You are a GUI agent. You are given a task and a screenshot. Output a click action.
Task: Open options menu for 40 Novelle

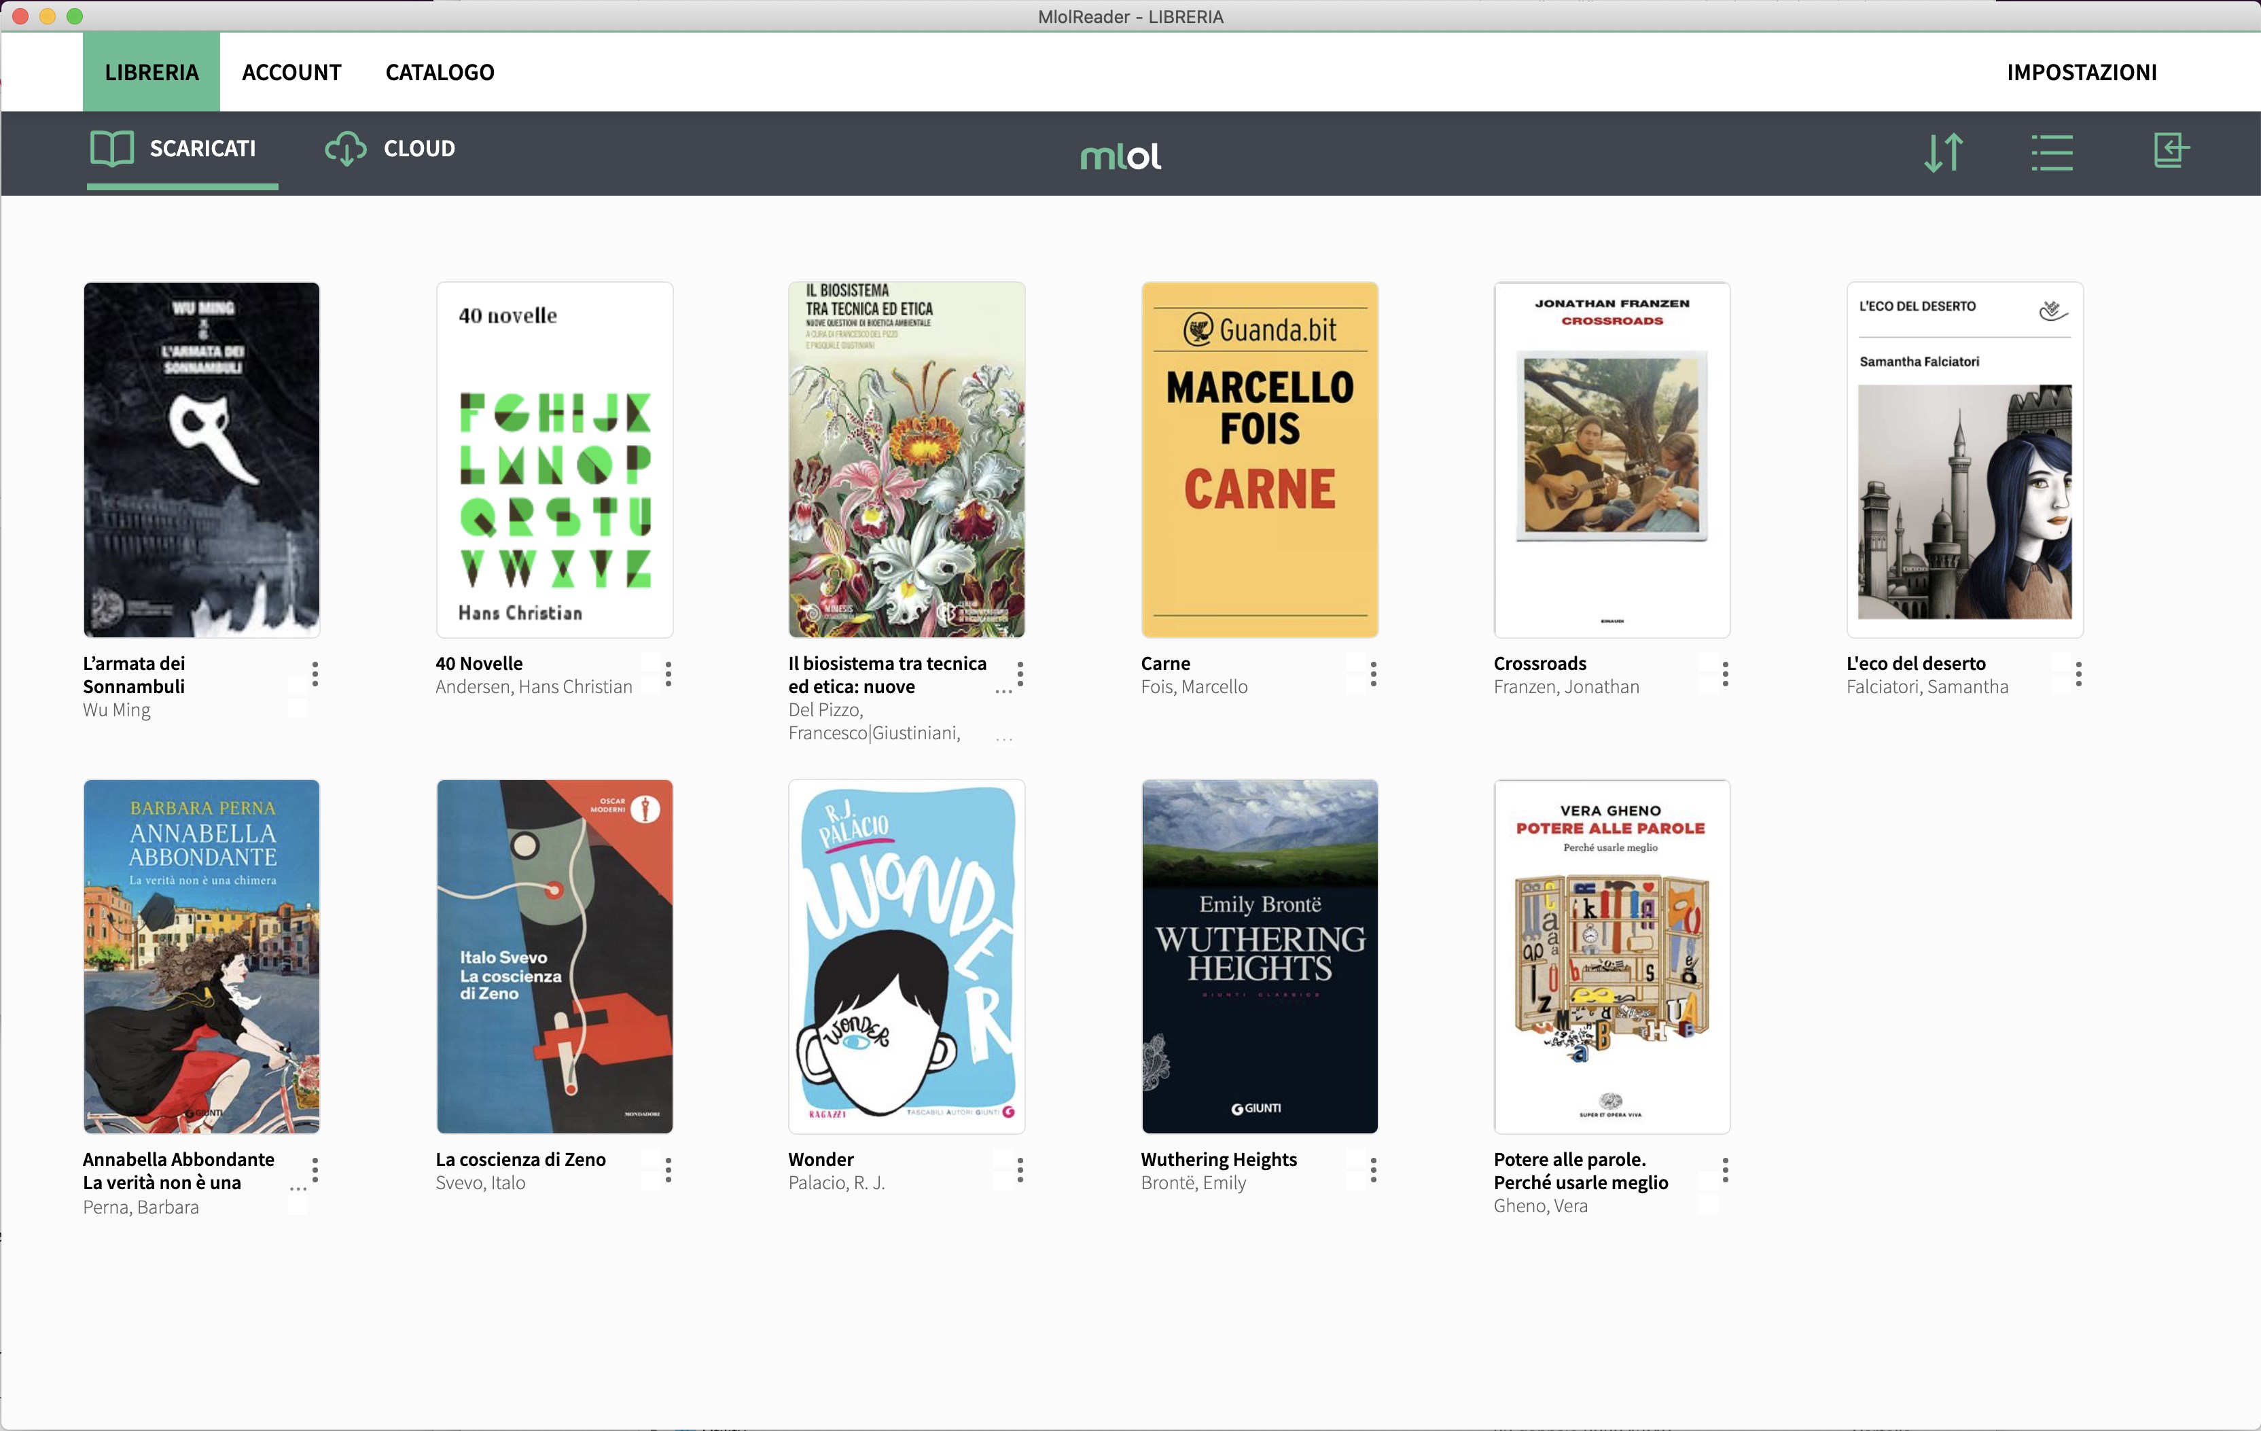[x=669, y=673]
